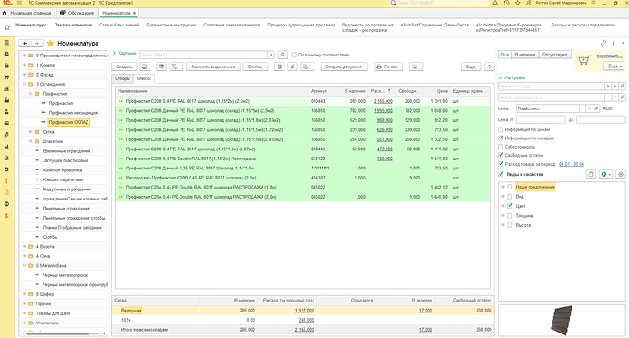This screenshot has height=338, width=629.
Task: Select the Список tab
Action: 144,78
